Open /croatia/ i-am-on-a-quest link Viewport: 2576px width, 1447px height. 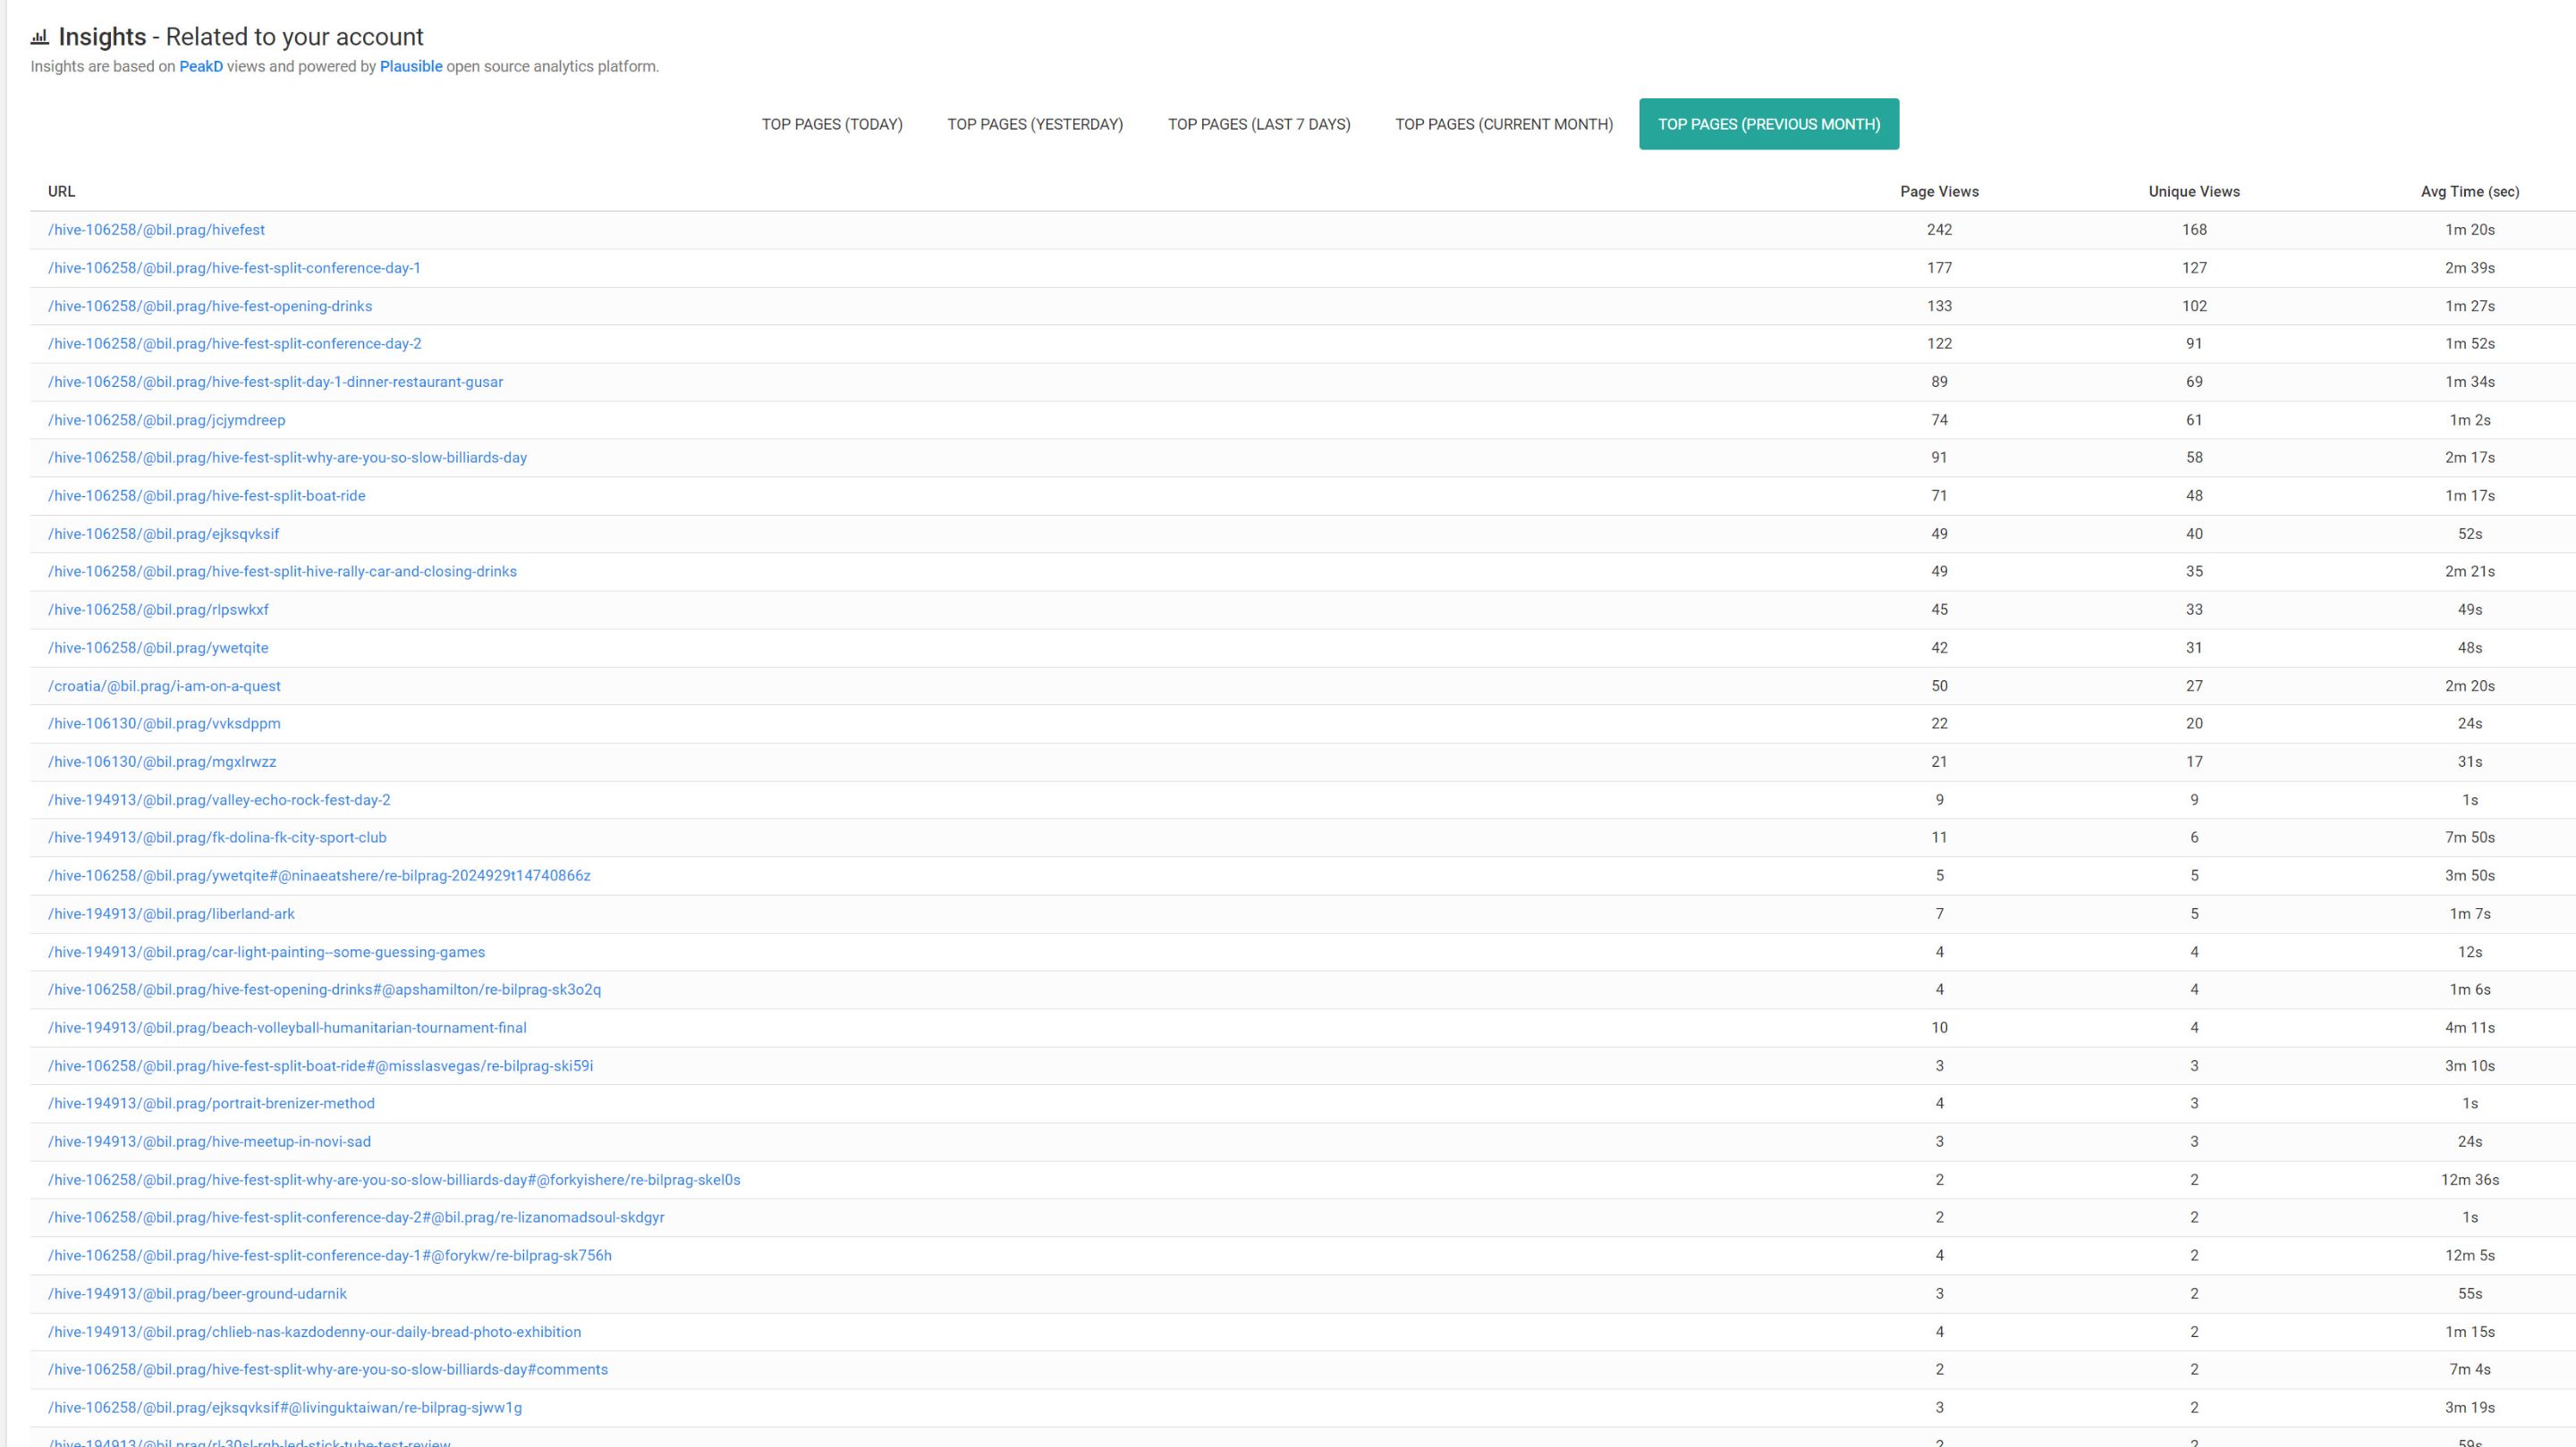click(164, 686)
